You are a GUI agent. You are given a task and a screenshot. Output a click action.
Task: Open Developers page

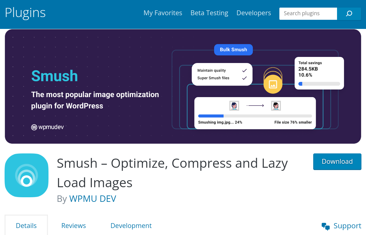pyautogui.click(x=254, y=13)
